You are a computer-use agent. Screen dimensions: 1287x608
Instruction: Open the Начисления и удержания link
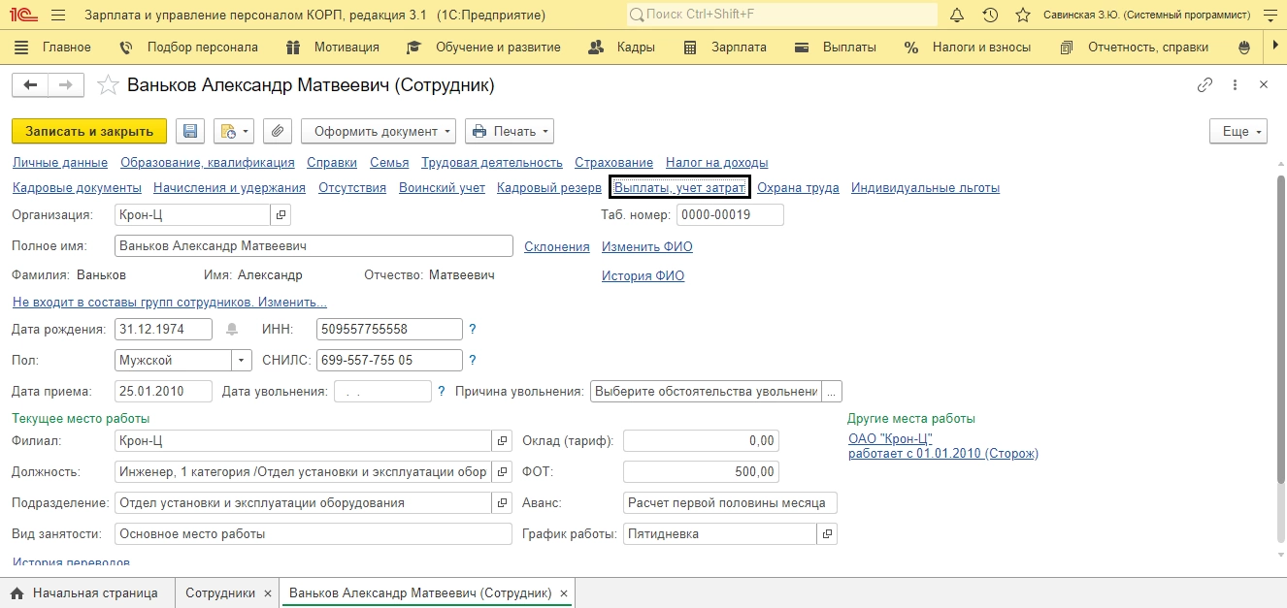(230, 187)
